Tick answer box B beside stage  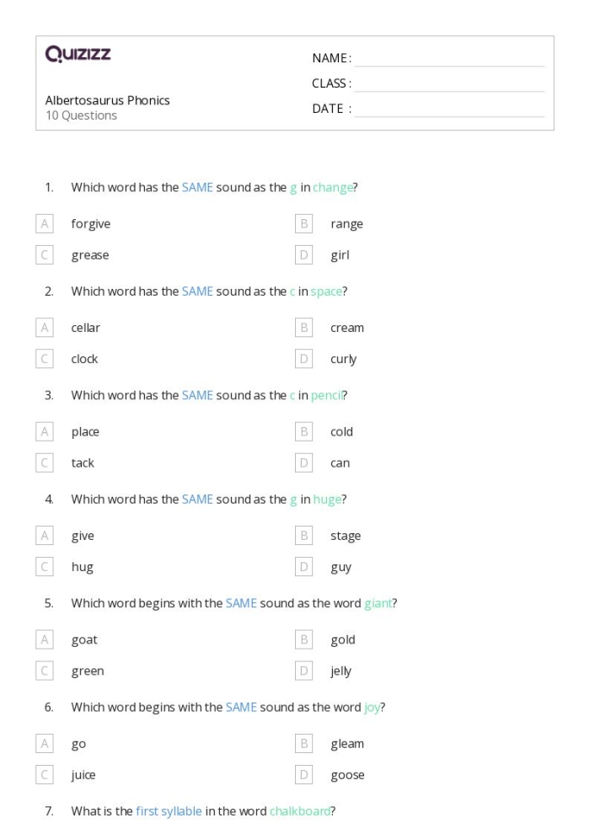pyautogui.click(x=304, y=536)
